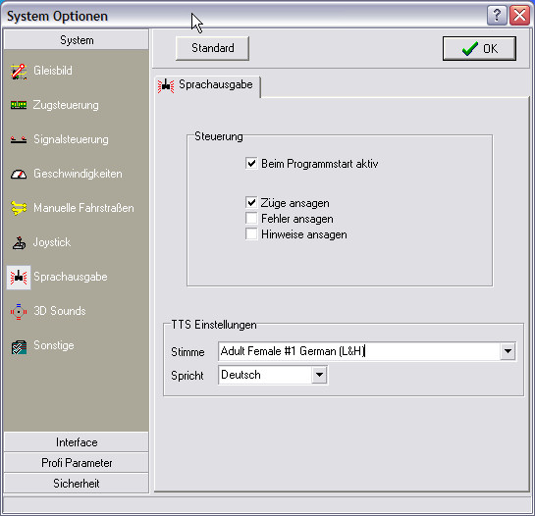This screenshot has height=516, width=535.
Task: Click the help question mark button
Action: click(x=497, y=16)
